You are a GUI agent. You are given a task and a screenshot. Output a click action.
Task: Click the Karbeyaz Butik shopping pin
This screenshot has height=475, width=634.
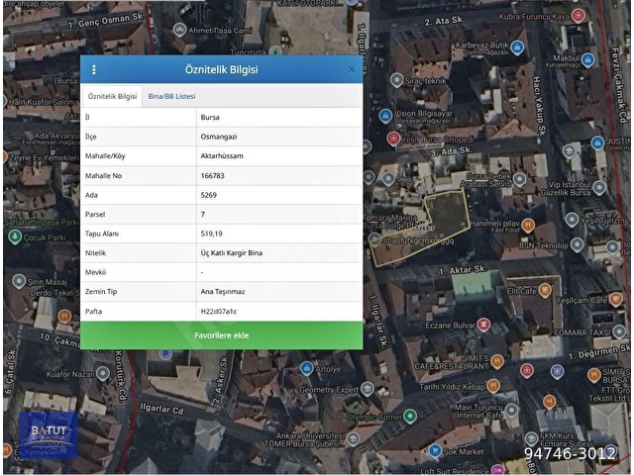point(517,47)
